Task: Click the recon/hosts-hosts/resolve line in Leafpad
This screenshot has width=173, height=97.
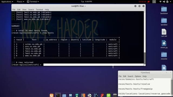Action: (134, 84)
